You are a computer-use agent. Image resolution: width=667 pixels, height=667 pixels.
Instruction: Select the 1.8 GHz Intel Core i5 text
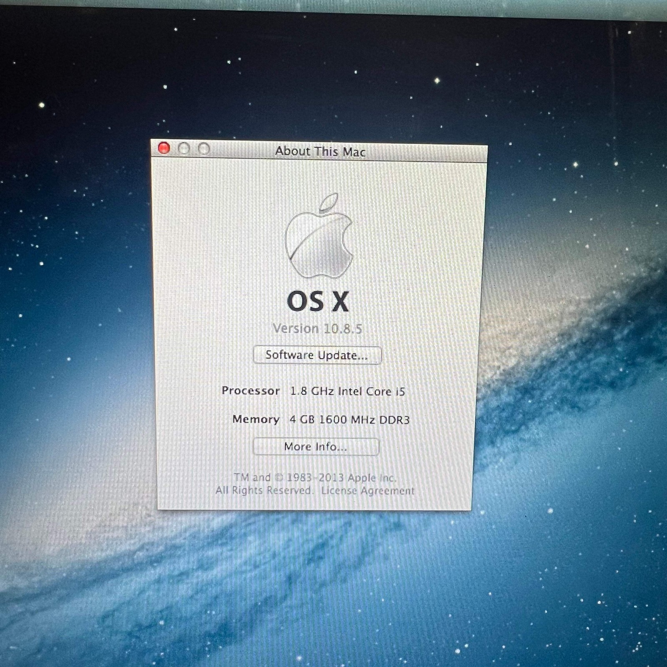tap(348, 391)
